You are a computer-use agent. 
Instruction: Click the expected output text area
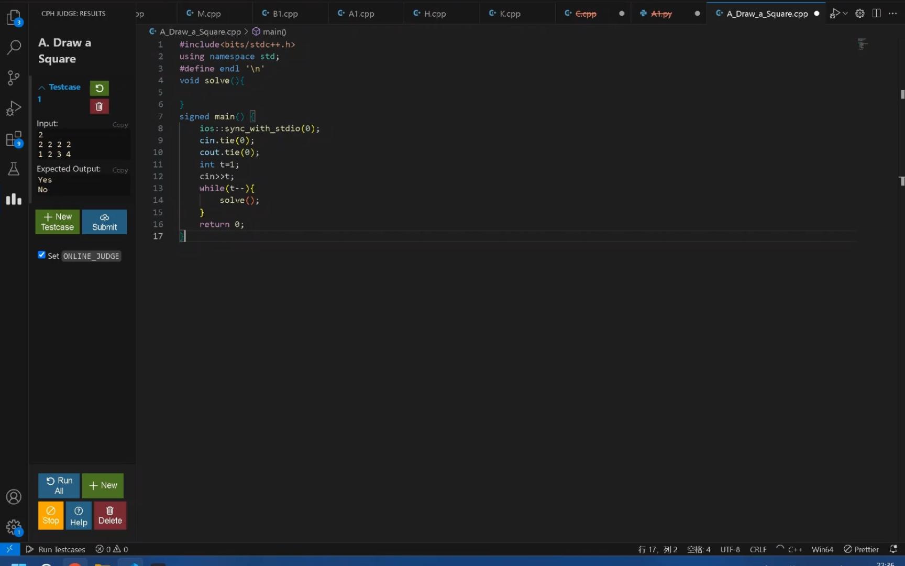click(83, 184)
